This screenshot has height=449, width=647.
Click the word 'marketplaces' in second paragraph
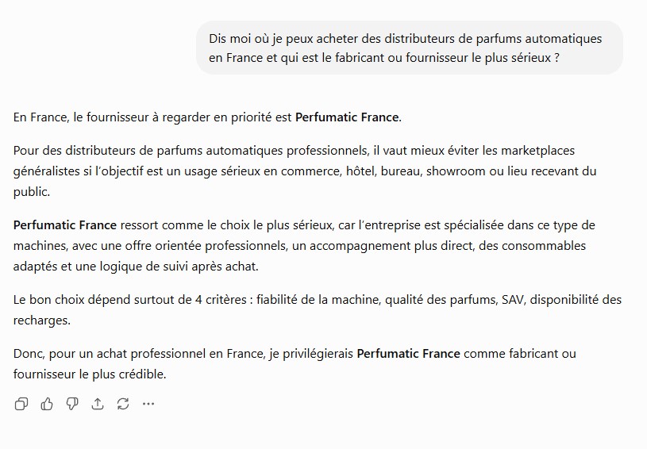(x=537, y=151)
